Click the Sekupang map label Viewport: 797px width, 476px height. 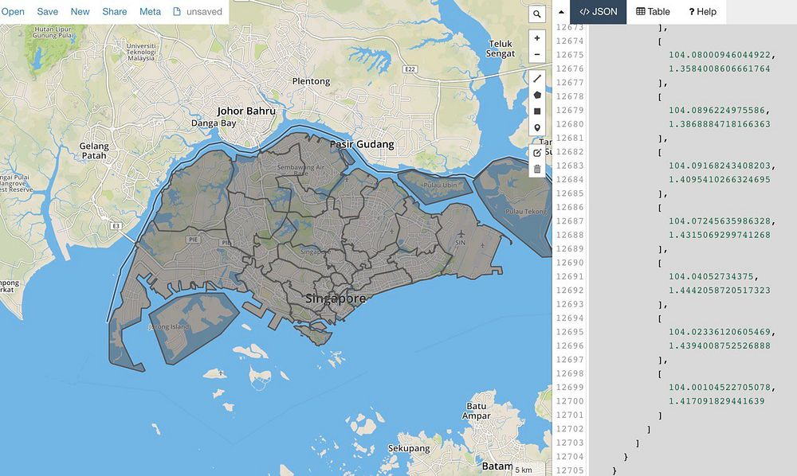coord(409,449)
